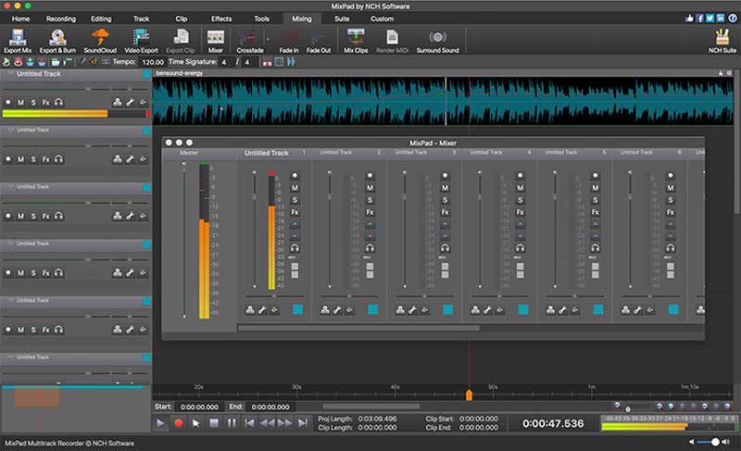Open the Mixer from the toolbar
The width and height of the screenshot is (741, 451).
(x=216, y=38)
